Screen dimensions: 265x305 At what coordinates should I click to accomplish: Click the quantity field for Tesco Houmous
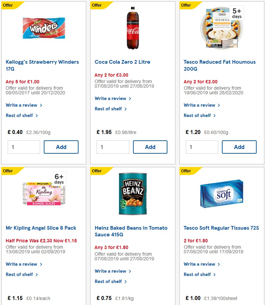202,147
